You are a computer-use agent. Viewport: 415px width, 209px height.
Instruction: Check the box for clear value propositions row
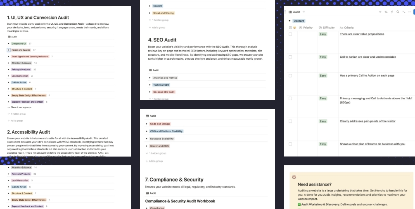tap(290, 34)
